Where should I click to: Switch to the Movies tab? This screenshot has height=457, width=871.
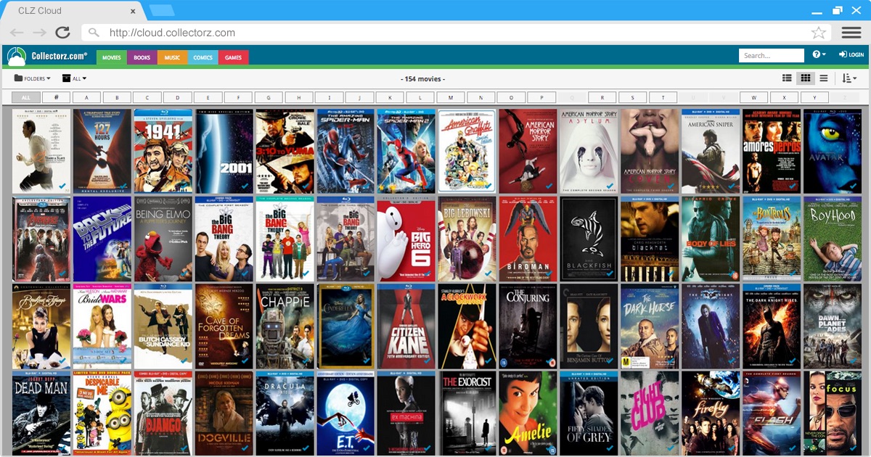click(112, 57)
